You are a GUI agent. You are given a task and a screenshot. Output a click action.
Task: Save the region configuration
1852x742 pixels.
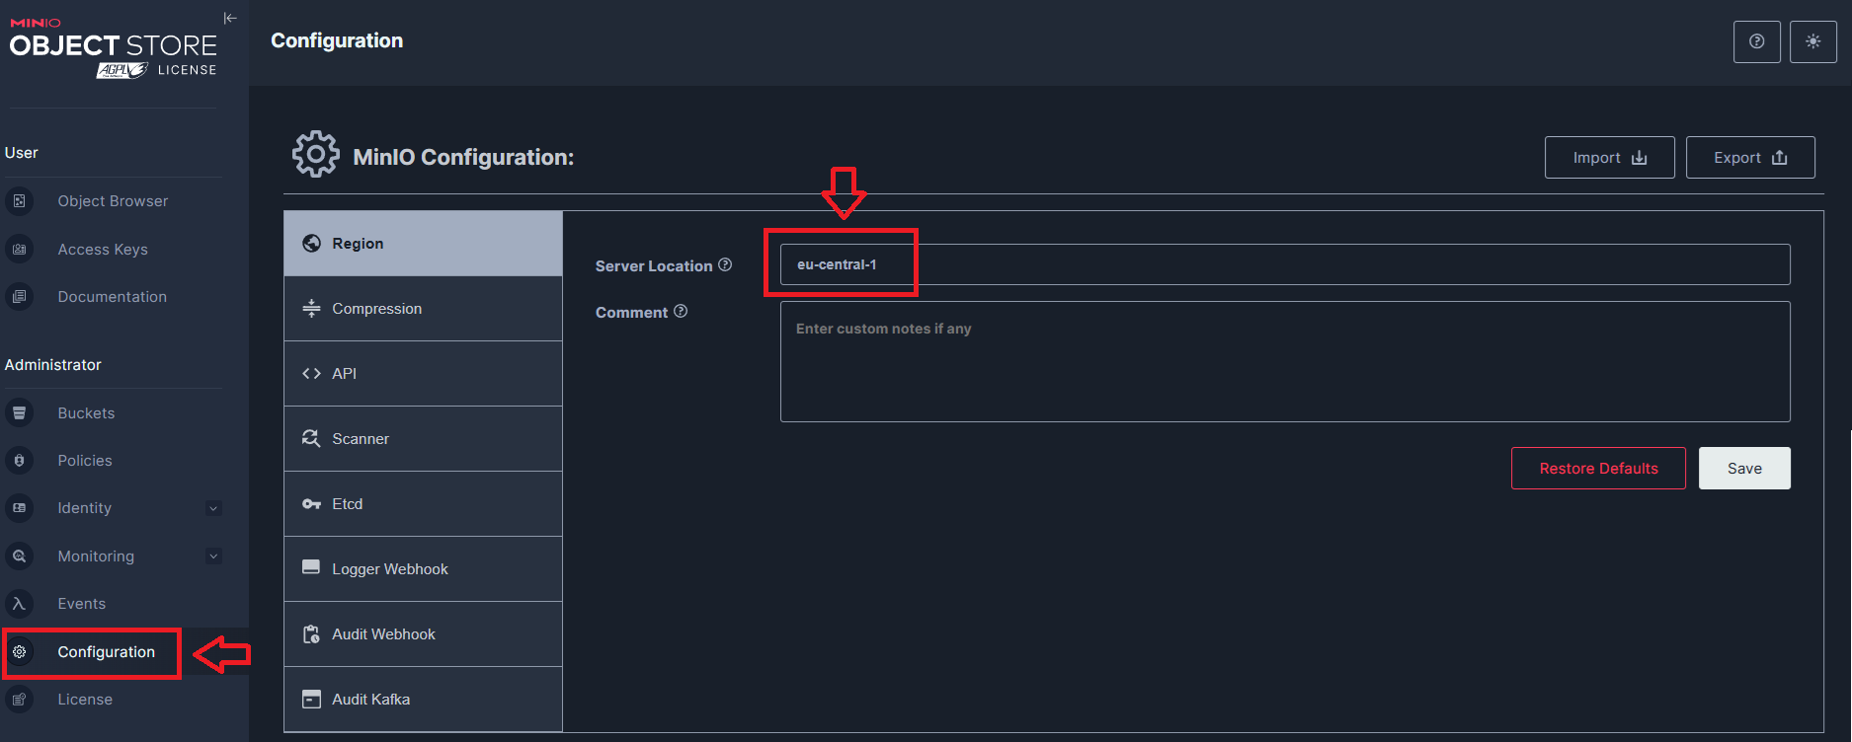click(1744, 469)
